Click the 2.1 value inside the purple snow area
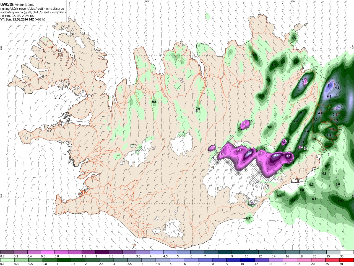This screenshot has height=266, width=354. [x=240, y=150]
